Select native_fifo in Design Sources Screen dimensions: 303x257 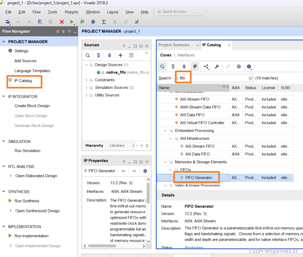point(116,72)
